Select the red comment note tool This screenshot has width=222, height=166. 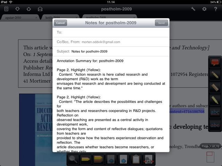[215, 62]
